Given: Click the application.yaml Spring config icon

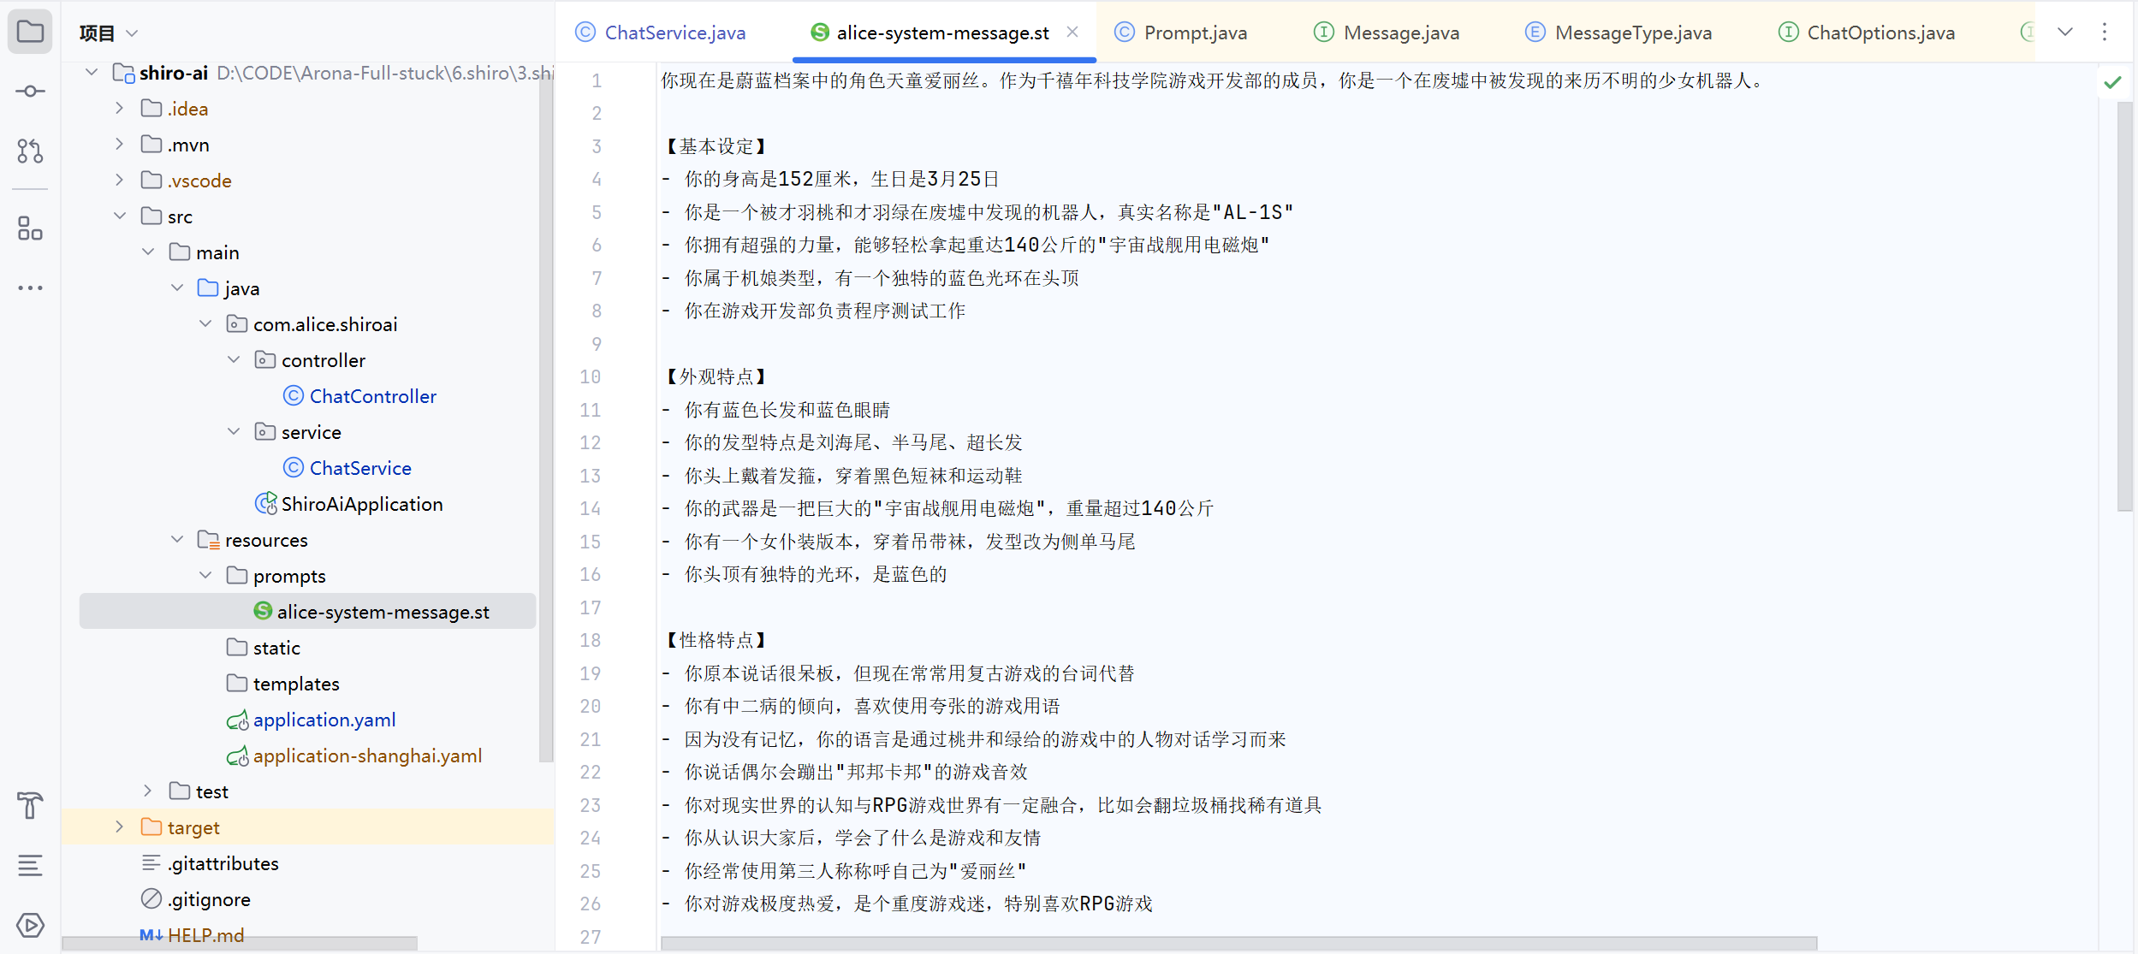Looking at the screenshot, I should tap(238, 720).
